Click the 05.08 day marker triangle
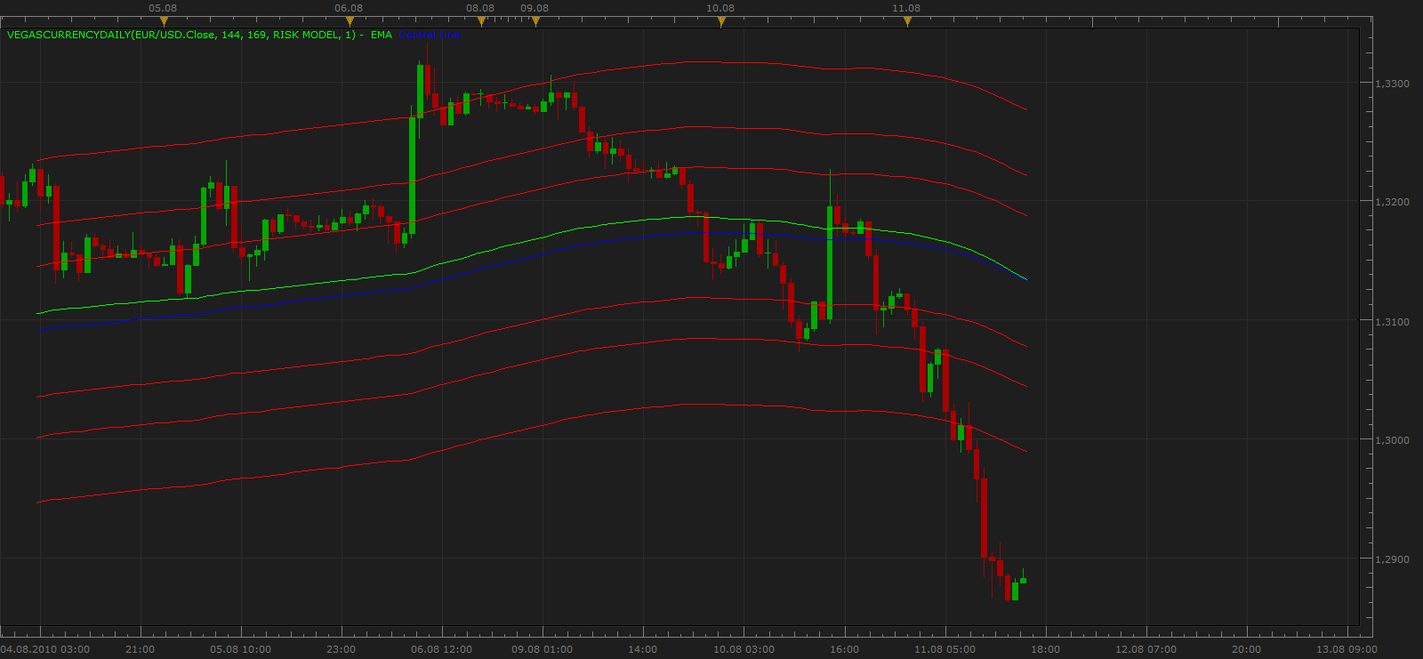This screenshot has width=1423, height=659. coord(164,21)
